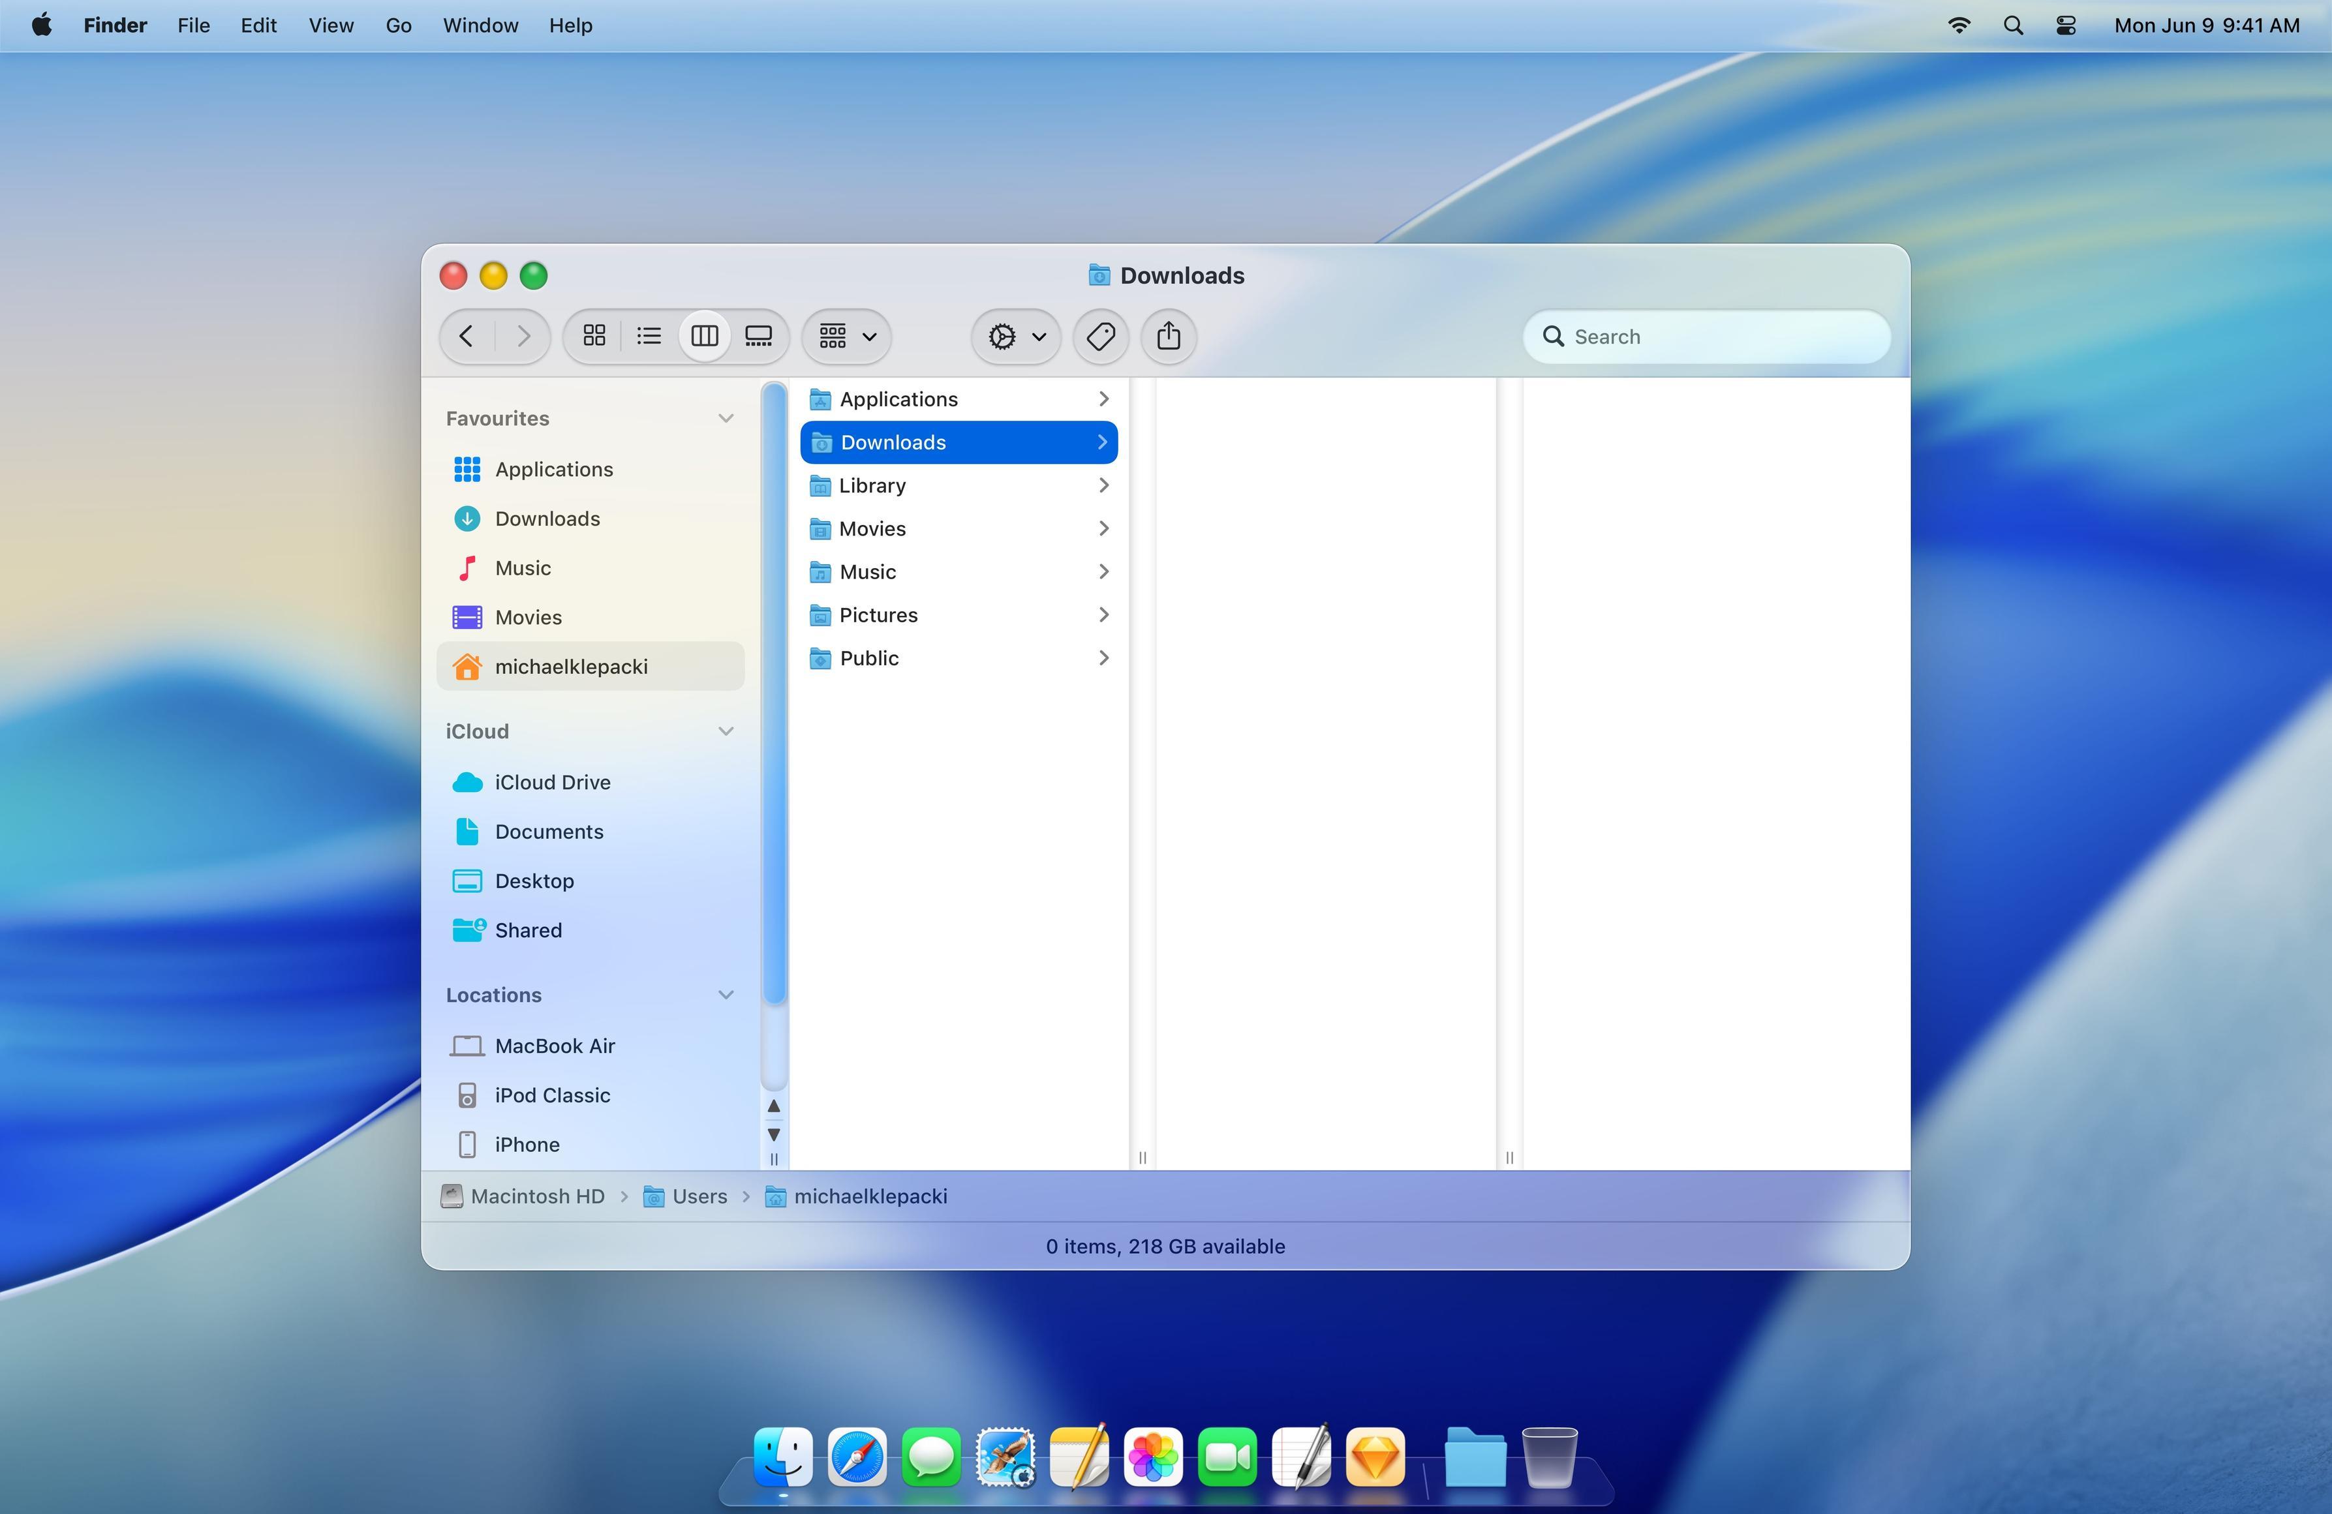Select the Library folder
Image resolution: width=2332 pixels, height=1514 pixels.
point(959,485)
